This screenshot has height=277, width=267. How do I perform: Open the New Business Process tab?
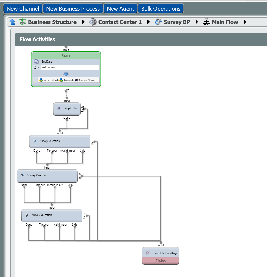coord(73,9)
